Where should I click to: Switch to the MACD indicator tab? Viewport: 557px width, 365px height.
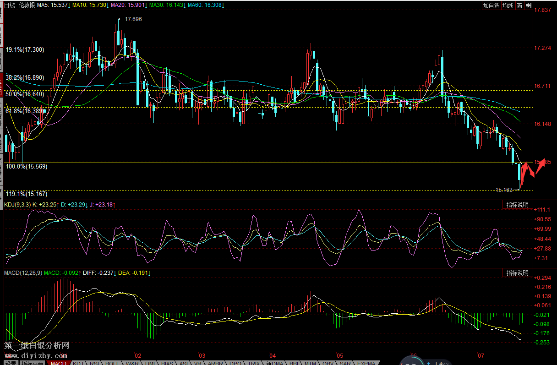tap(58, 363)
